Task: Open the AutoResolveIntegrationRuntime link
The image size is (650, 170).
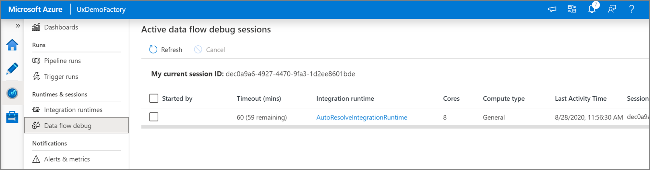Action: (x=362, y=118)
